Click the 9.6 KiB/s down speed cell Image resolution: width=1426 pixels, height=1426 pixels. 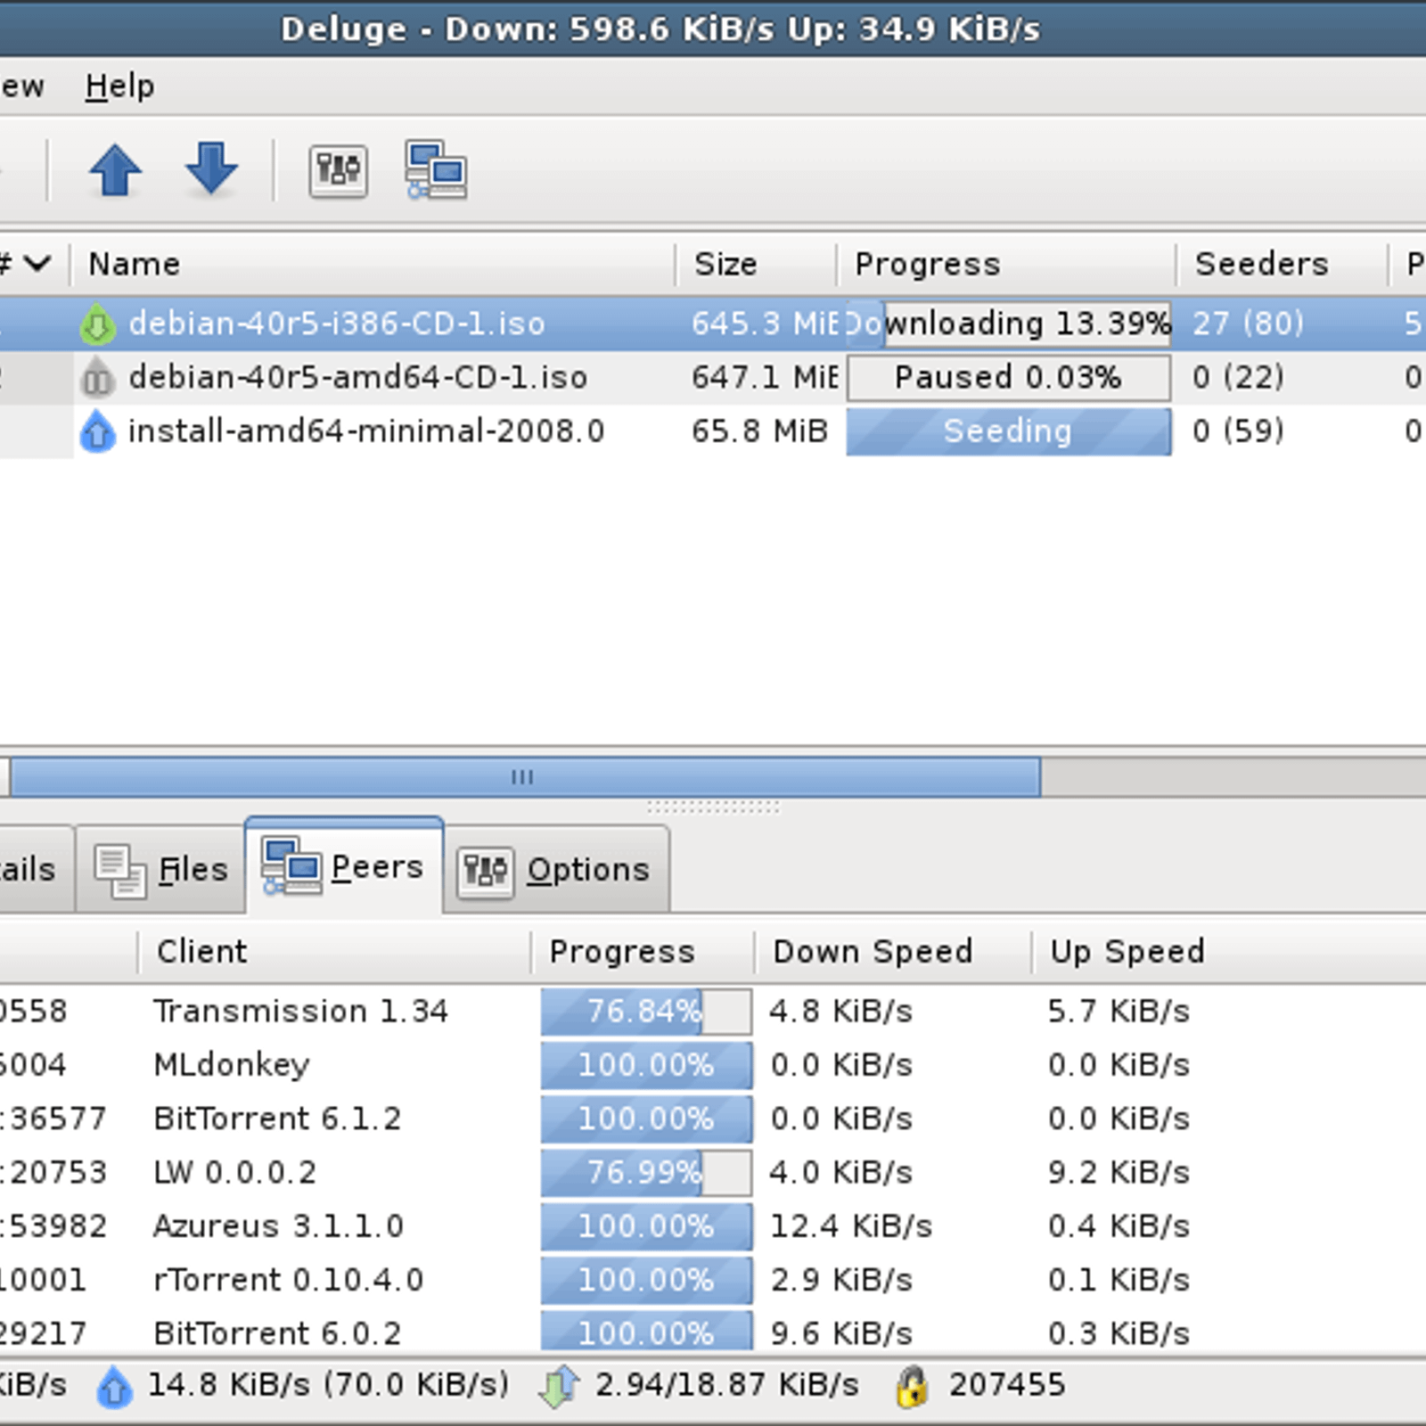841,1333
